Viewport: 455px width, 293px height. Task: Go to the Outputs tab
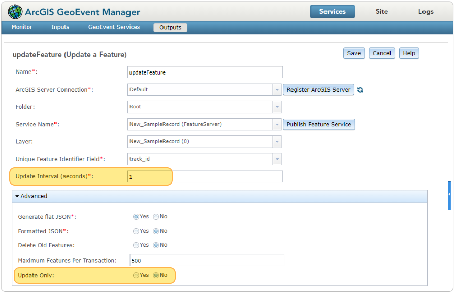tap(170, 28)
